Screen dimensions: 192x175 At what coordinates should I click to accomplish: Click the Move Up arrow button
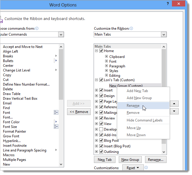(174, 104)
